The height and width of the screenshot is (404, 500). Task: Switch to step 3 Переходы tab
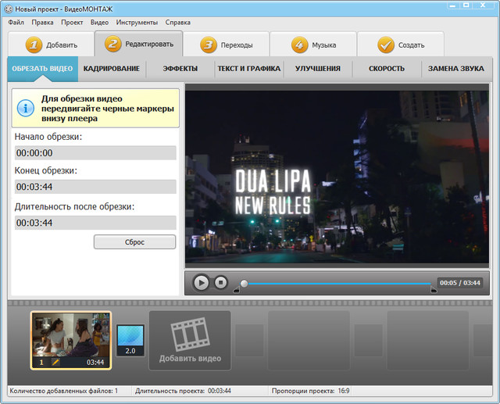coord(227,45)
